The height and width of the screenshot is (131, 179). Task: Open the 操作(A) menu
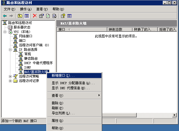[x=26, y=9]
